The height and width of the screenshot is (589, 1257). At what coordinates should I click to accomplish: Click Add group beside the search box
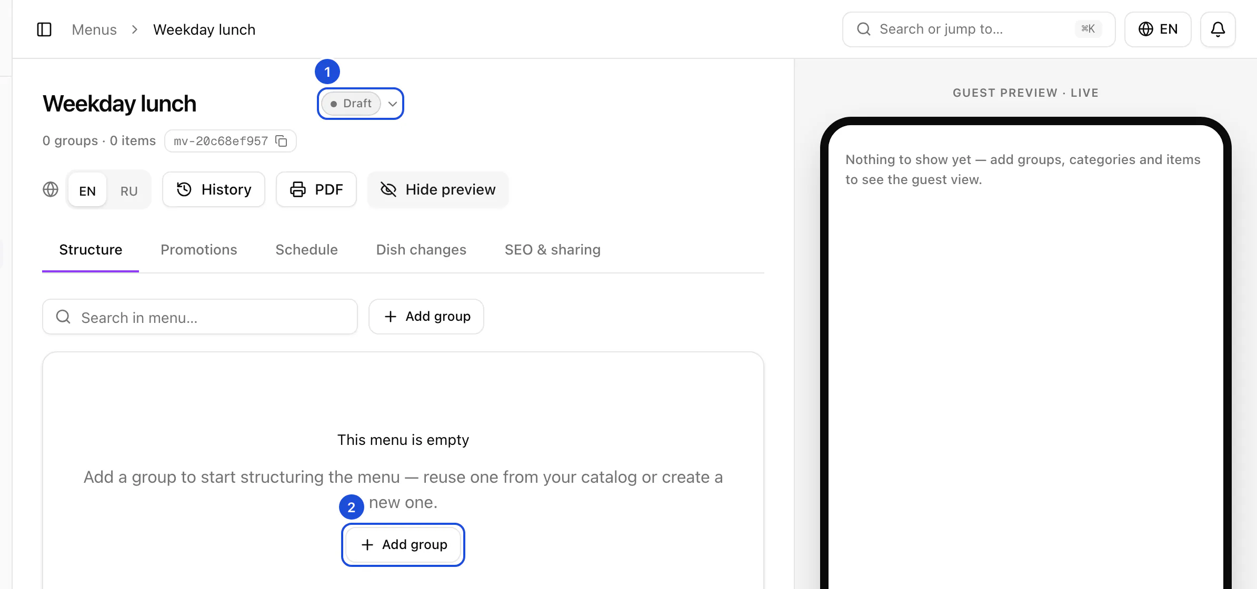point(426,317)
